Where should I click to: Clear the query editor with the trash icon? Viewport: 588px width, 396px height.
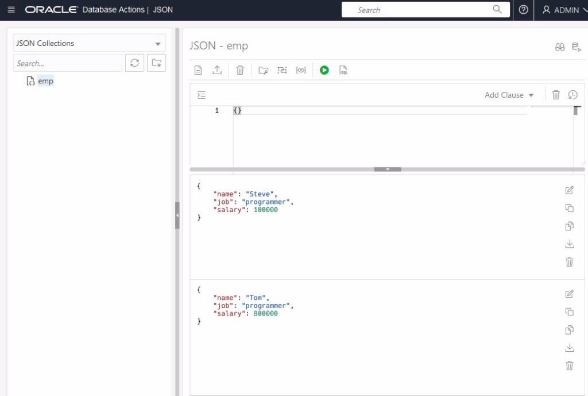(x=555, y=95)
